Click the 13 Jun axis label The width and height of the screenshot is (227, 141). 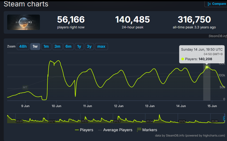click(150, 106)
